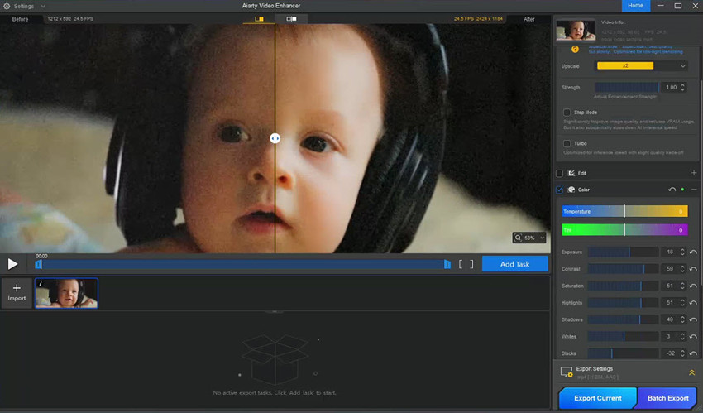Screen dimensions: 703x413
Task: Click the panel collapse handle below thumbnails
Action: (275, 311)
